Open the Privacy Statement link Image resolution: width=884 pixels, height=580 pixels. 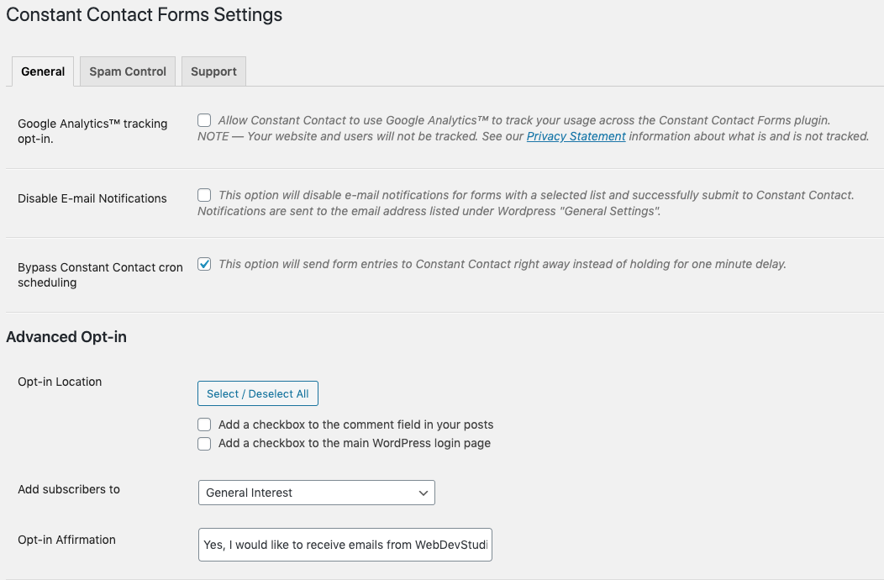[x=576, y=136]
